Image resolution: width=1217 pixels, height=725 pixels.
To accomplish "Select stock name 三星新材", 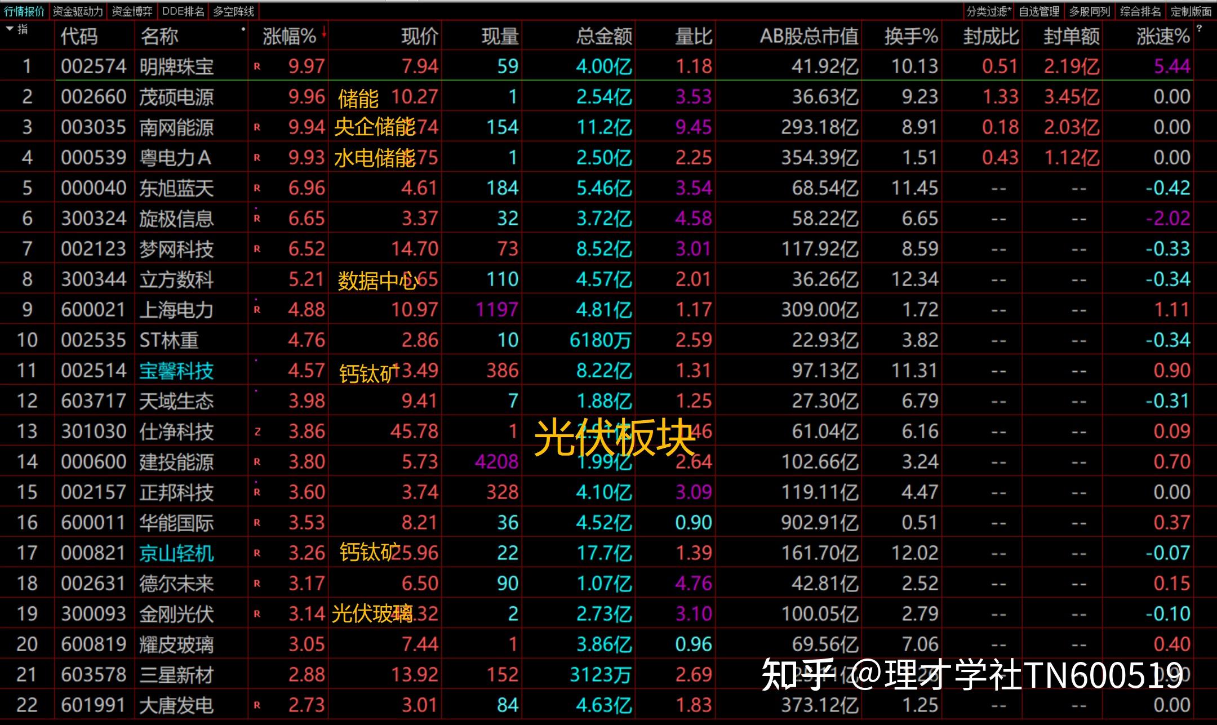I will tap(176, 675).
